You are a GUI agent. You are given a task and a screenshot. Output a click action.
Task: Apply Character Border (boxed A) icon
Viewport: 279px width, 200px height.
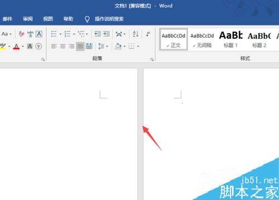(x=39, y=34)
